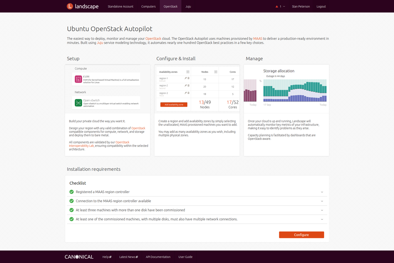Click the red alert triangle icon
The width and height of the screenshot is (394, 263).
(x=276, y=7)
